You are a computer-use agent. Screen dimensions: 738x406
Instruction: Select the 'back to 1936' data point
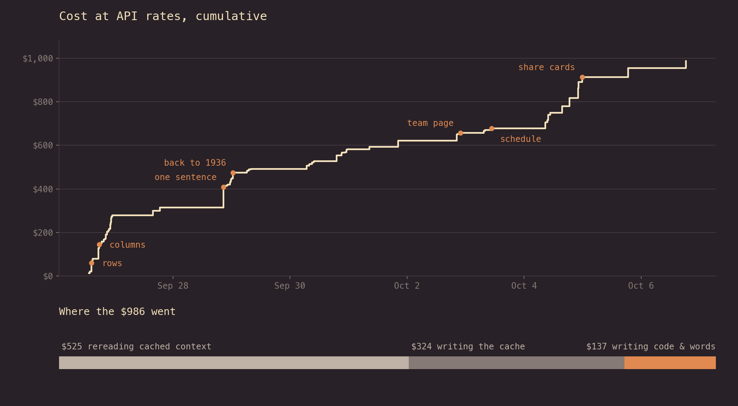point(233,173)
